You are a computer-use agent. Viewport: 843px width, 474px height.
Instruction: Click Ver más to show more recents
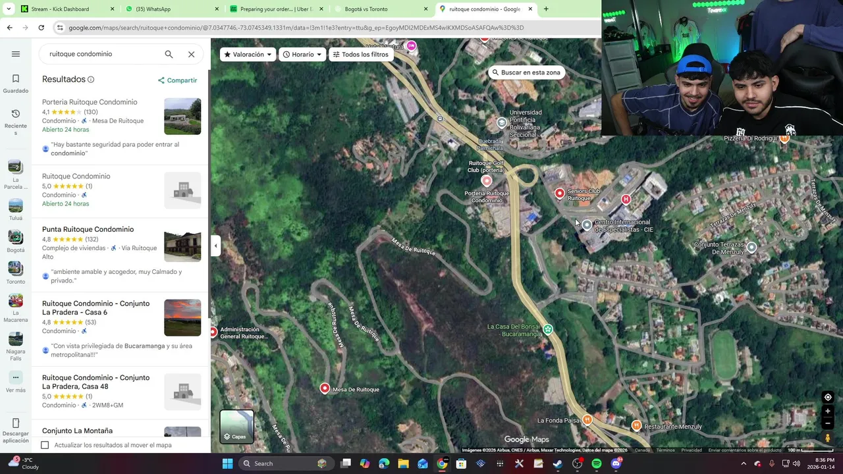tap(16, 382)
